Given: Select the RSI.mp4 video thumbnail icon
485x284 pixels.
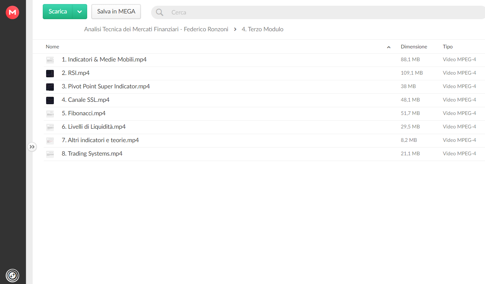Looking at the screenshot, I should (50, 73).
